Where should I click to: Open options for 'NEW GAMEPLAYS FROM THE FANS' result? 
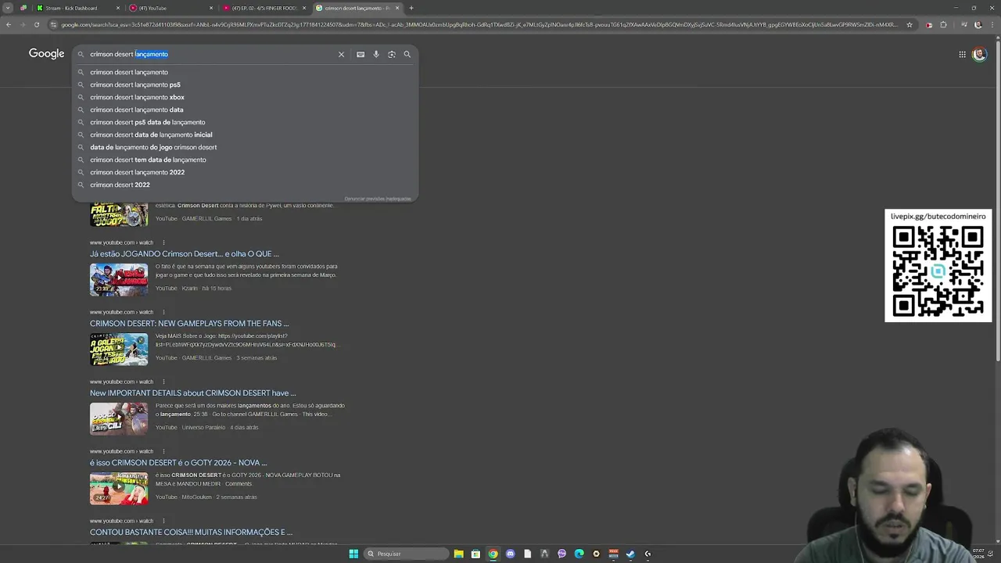pyautogui.click(x=163, y=312)
